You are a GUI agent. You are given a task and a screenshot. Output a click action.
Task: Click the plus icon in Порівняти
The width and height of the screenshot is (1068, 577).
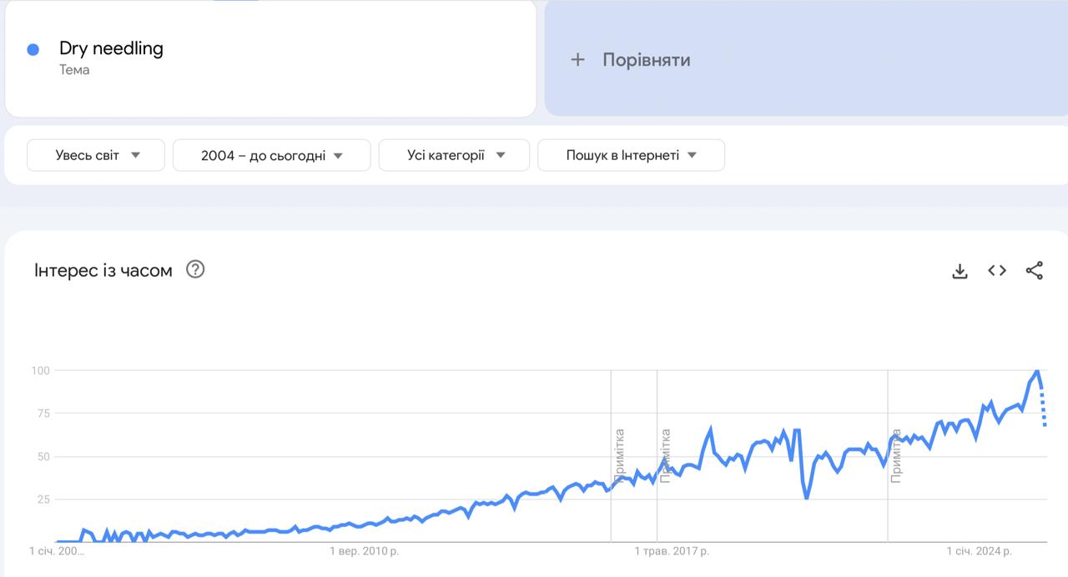[x=577, y=59]
